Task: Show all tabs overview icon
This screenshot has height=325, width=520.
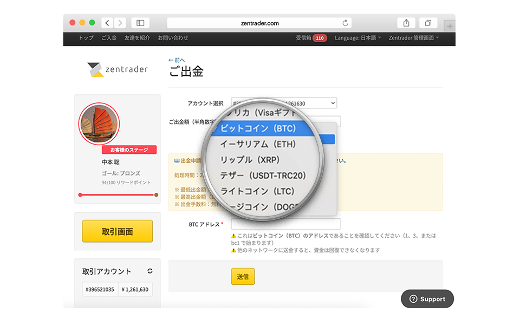Action: pyautogui.click(x=428, y=23)
